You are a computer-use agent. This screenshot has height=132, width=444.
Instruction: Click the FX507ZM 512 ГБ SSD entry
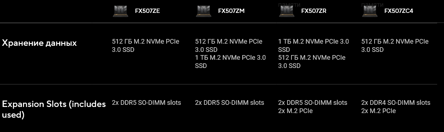[228, 45]
